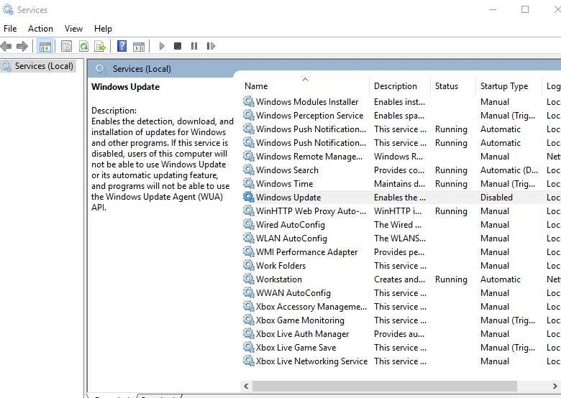Click gear icon of Windows Modules Installer
This screenshot has height=398, width=561.
click(248, 102)
